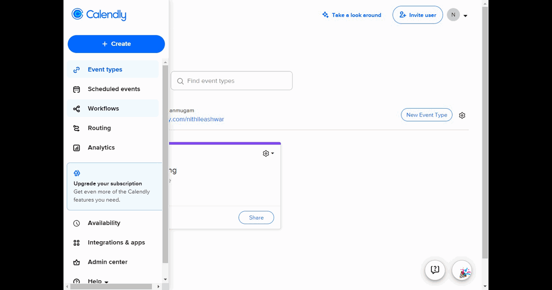Click the party popper celebration icon

coord(462,271)
